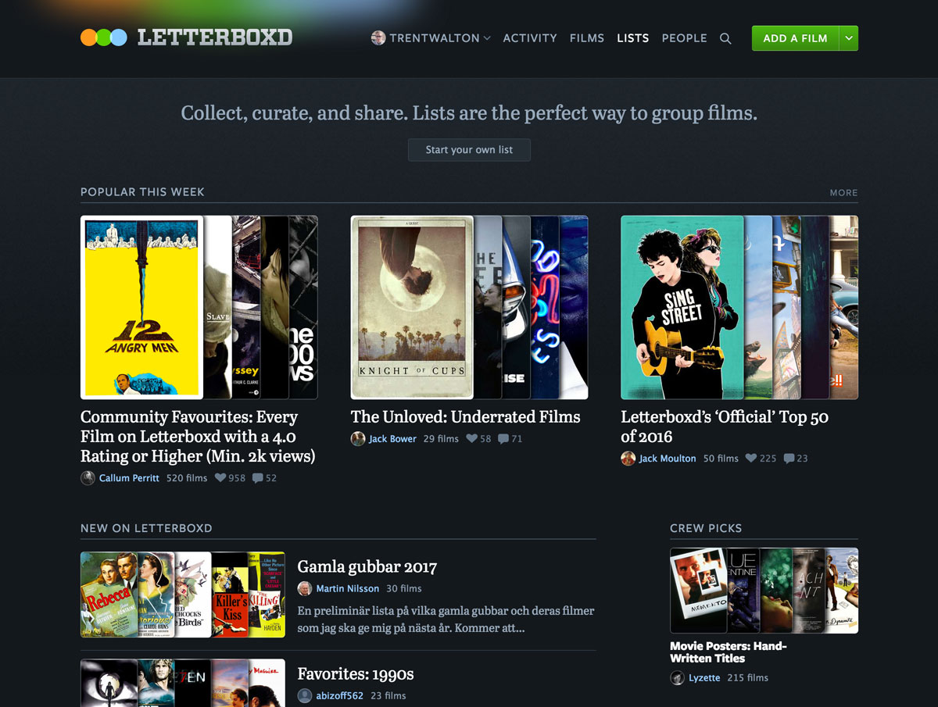
Task: Click heart likes icon on Community Favourites list
Action: tap(220, 478)
